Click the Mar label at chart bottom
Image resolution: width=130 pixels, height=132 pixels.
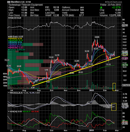click(117, 130)
